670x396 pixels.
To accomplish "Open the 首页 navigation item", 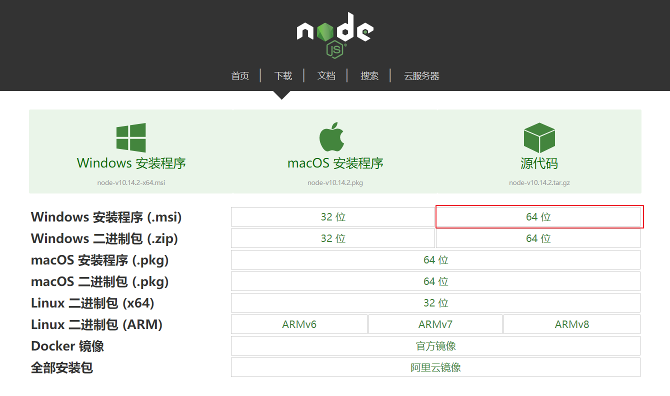I will 240,76.
